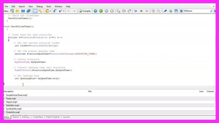Viewport: 219px width, 123px height.
Task: Expand the 'OrderInfo.mqh' row
Action: (x=4, y=112)
